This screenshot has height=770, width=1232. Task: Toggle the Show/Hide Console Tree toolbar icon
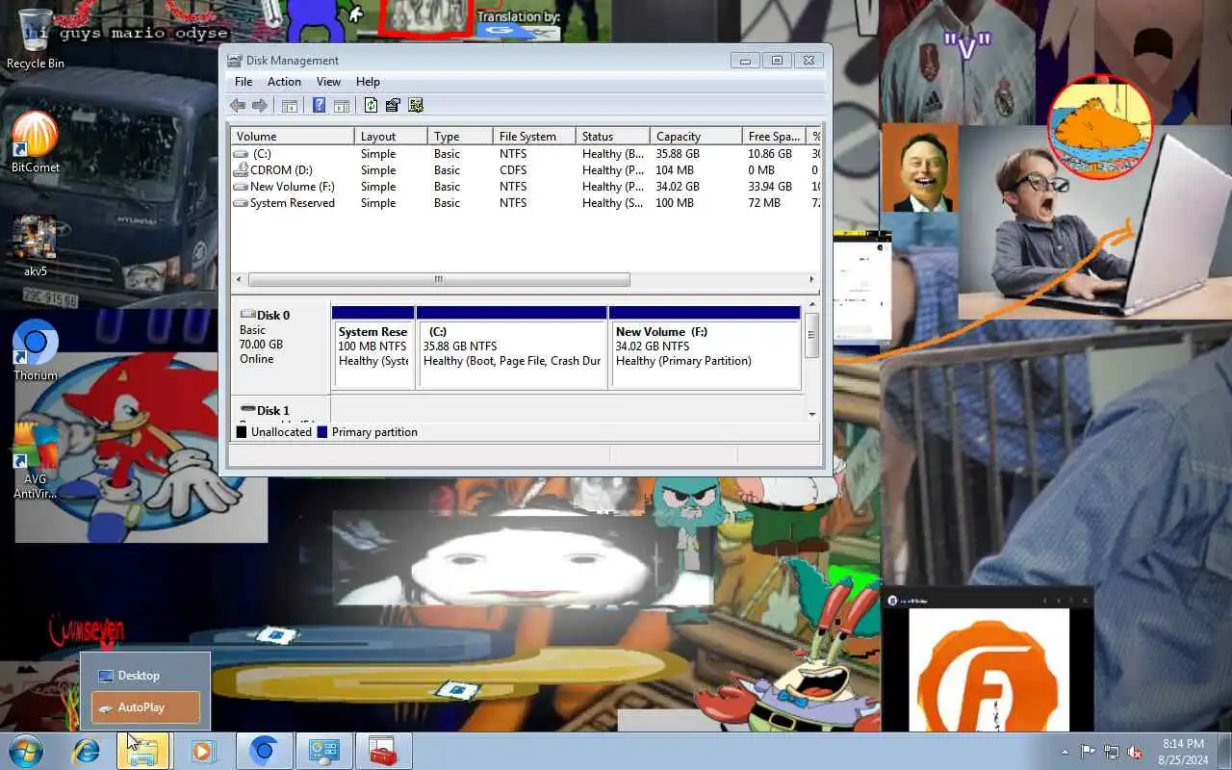coord(290,106)
